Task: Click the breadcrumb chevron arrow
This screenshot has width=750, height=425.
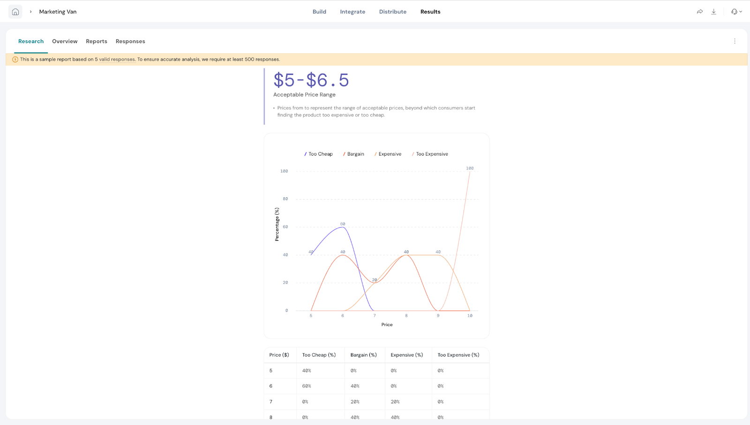Action: (31, 12)
